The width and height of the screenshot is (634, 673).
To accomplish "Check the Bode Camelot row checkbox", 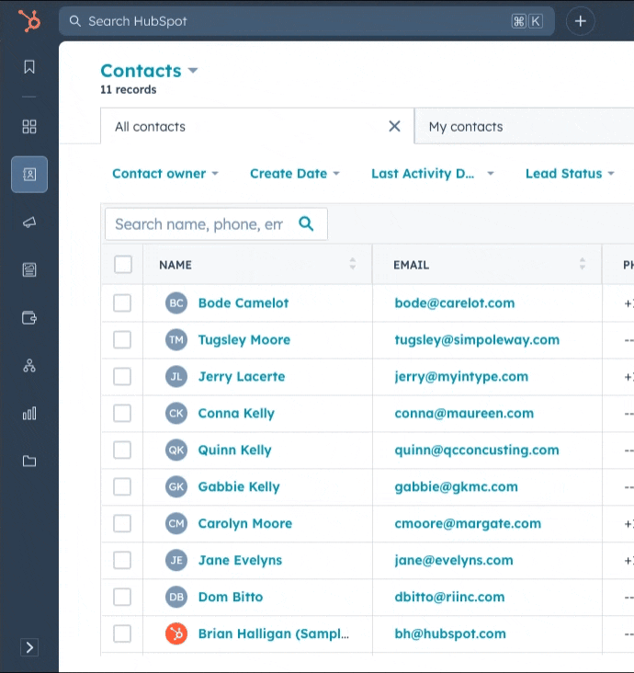I will tap(122, 303).
